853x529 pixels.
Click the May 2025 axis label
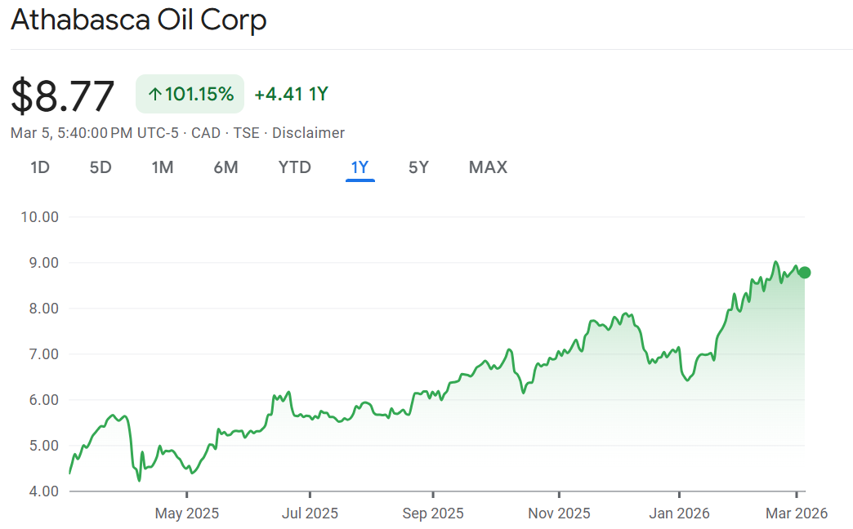(x=187, y=513)
